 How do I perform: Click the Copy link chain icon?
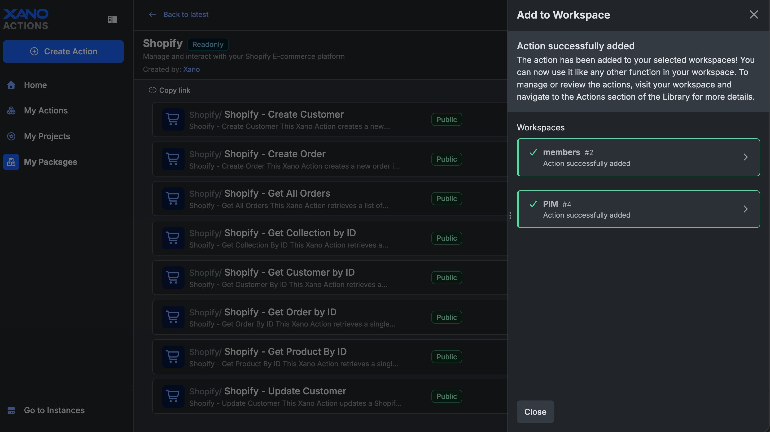pos(152,90)
